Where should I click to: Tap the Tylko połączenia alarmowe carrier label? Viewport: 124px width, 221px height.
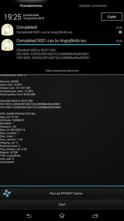pos(62,71)
